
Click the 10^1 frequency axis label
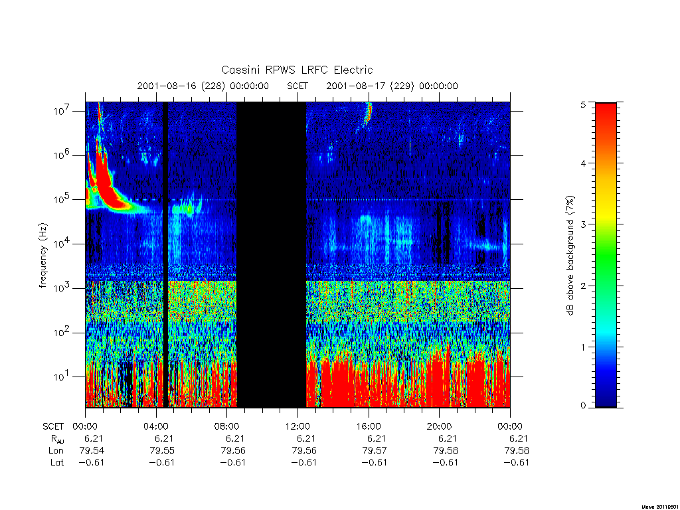point(62,377)
